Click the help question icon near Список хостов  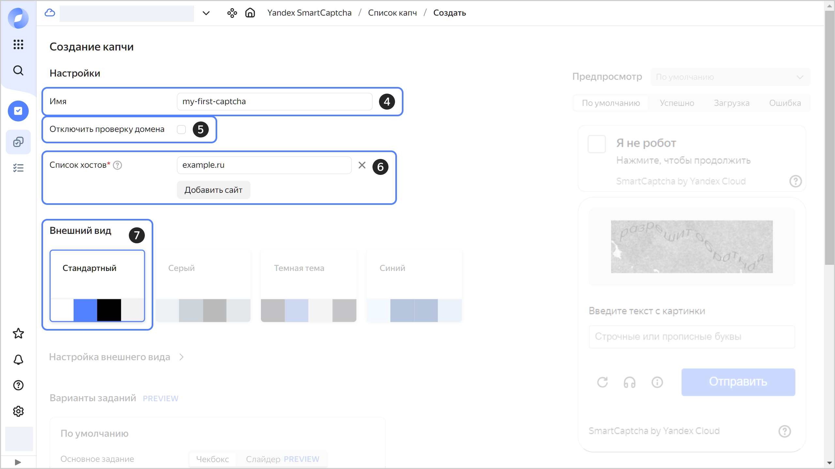[x=117, y=165]
